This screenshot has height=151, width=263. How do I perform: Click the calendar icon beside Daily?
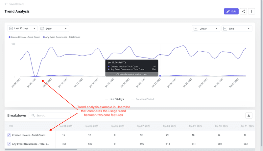[x=42, y=29]
